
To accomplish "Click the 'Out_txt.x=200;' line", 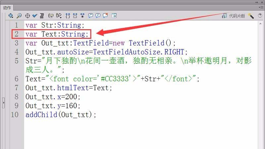I will tap(53, 97).
